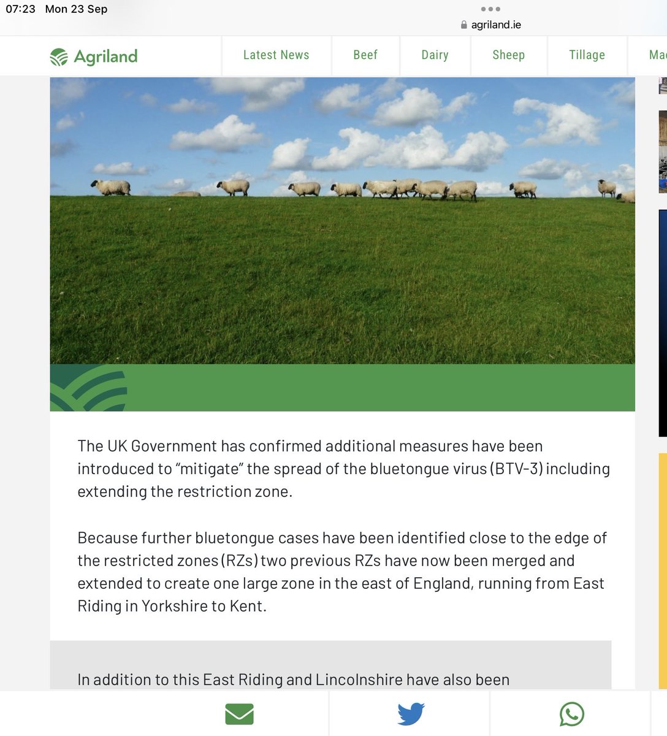
Task: Tap the Mon 23 Sep date
Action: pos(77,9)
